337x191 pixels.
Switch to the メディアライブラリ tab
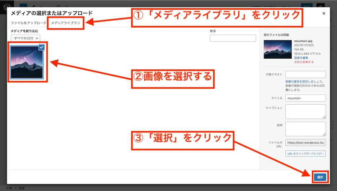pyautogui.click(x=65, y=24)
